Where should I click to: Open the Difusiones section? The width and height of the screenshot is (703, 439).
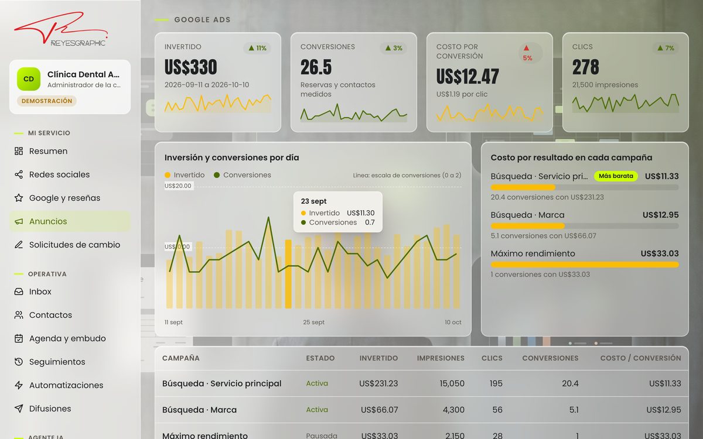[70, 409]
